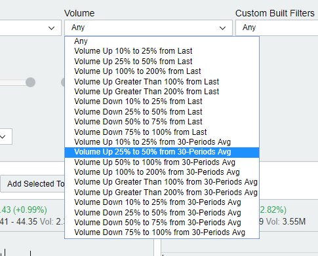Screen dimensions: 318x256
Task: Choose Volume Up 25% to 50% from Last
Action: [162, 61]
